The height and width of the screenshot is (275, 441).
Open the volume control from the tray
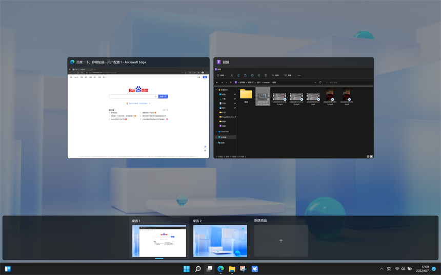pyautogui.click(x=403, y=269)
